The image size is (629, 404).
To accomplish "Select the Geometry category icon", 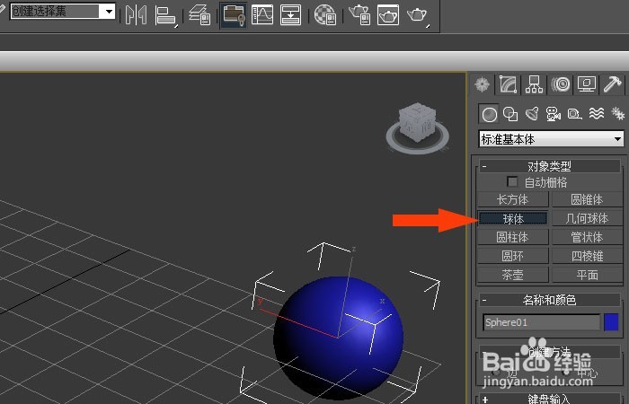I will pyautogui.click(x=489, y=114).
